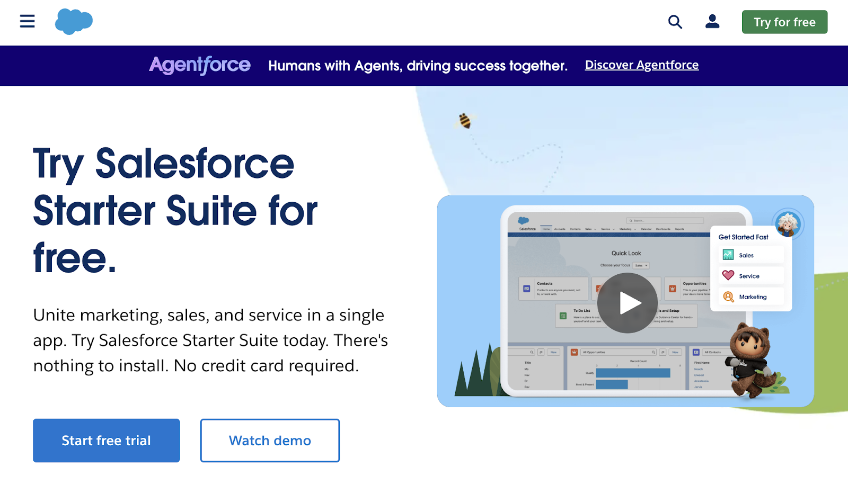Switch to the Home tab in the preview
This screenshot has height=503, width=848.
point(546,229)
